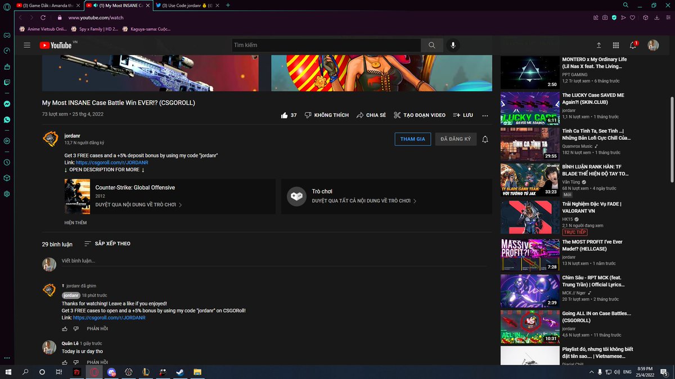Reload the current page
This screenshot has height=379, width=675.
pyautogui.click(x=43, y=17)
